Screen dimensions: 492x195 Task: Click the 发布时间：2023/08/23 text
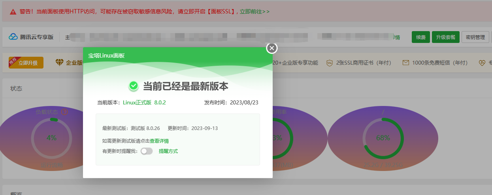(x=231, y=102)
